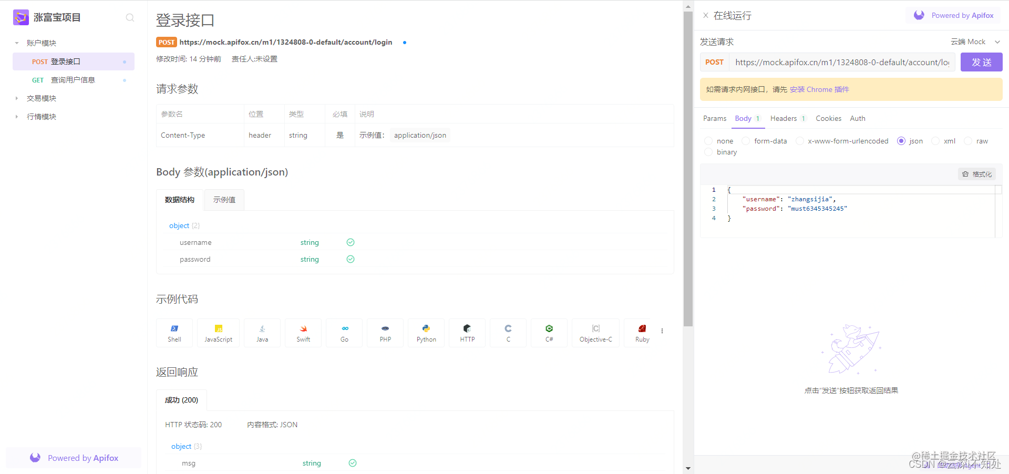The width and height of the screenshot is (1009, 474).
Task: Click the documentation pane vertical scrollbar
Action: (x=688, y=168)
